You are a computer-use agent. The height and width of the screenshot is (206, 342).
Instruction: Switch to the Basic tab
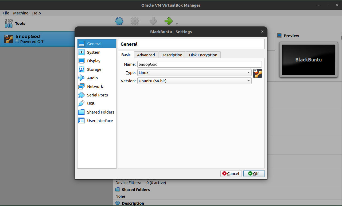pyautogui.click(x=126, y=55)
